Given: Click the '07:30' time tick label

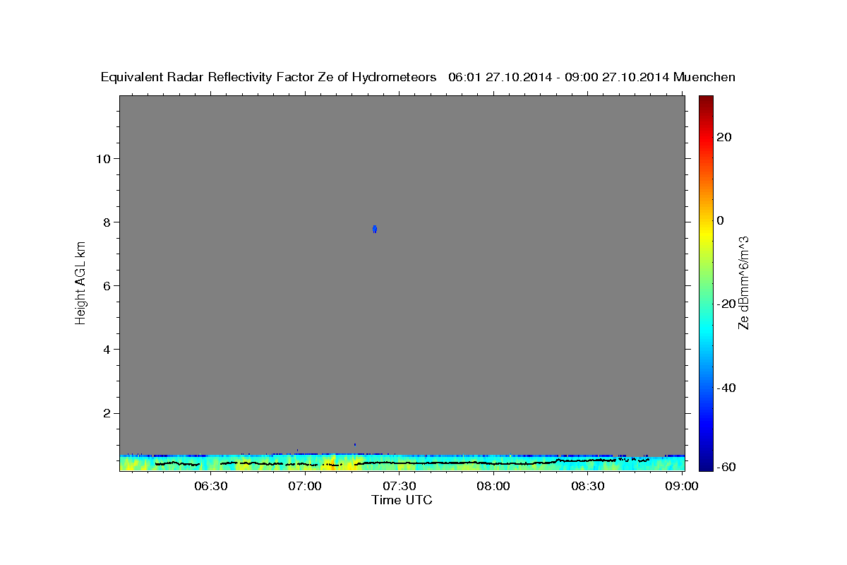Looking at the screenshot, I should click(x=400, y=486).
